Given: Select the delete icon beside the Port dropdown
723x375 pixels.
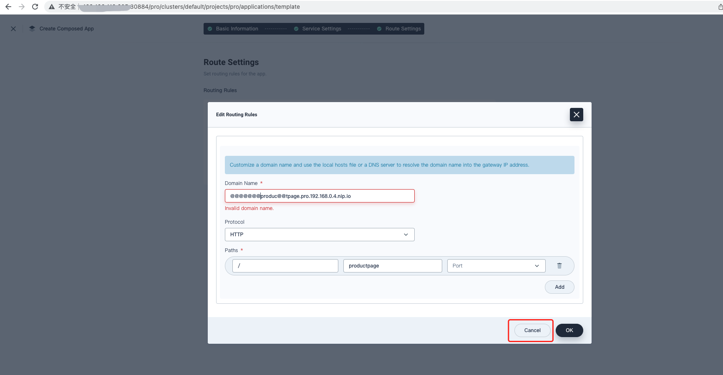Looking at the screenshot, I should 559,265.
